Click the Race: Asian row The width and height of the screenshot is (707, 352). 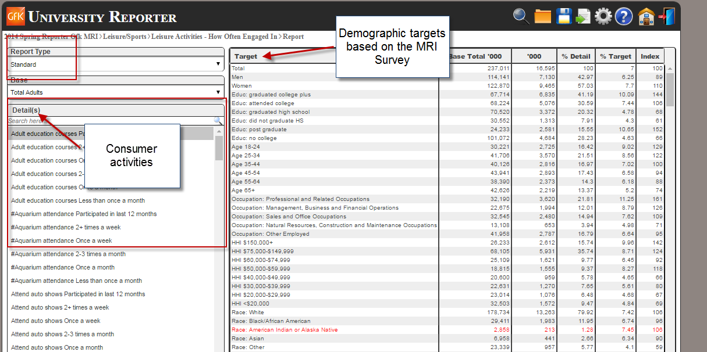click(x=447, y=338)
